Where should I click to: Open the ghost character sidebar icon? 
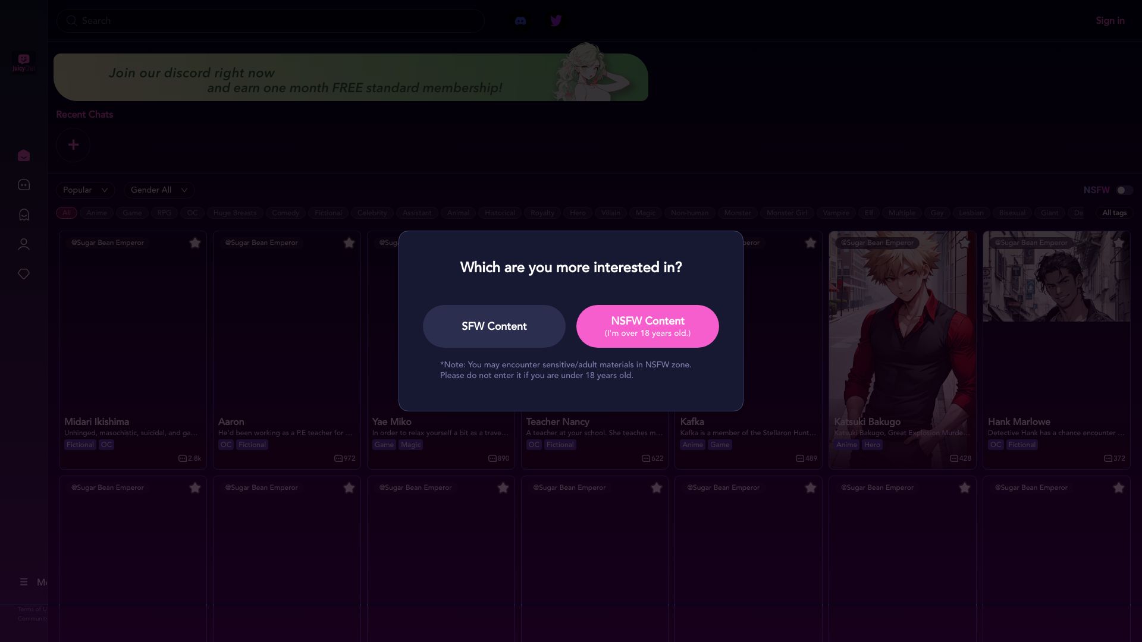click(24, 215)
